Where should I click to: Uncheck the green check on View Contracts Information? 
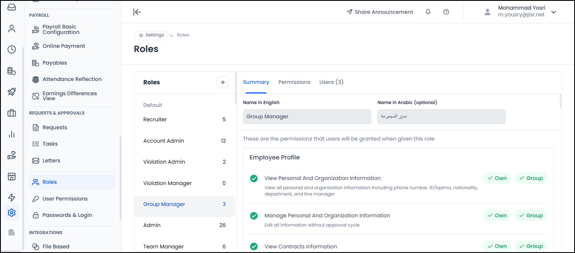click(x=254, y=246)
